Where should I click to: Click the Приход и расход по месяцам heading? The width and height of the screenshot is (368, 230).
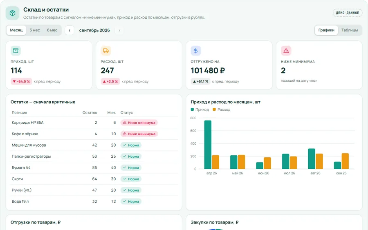coord(226,102)
